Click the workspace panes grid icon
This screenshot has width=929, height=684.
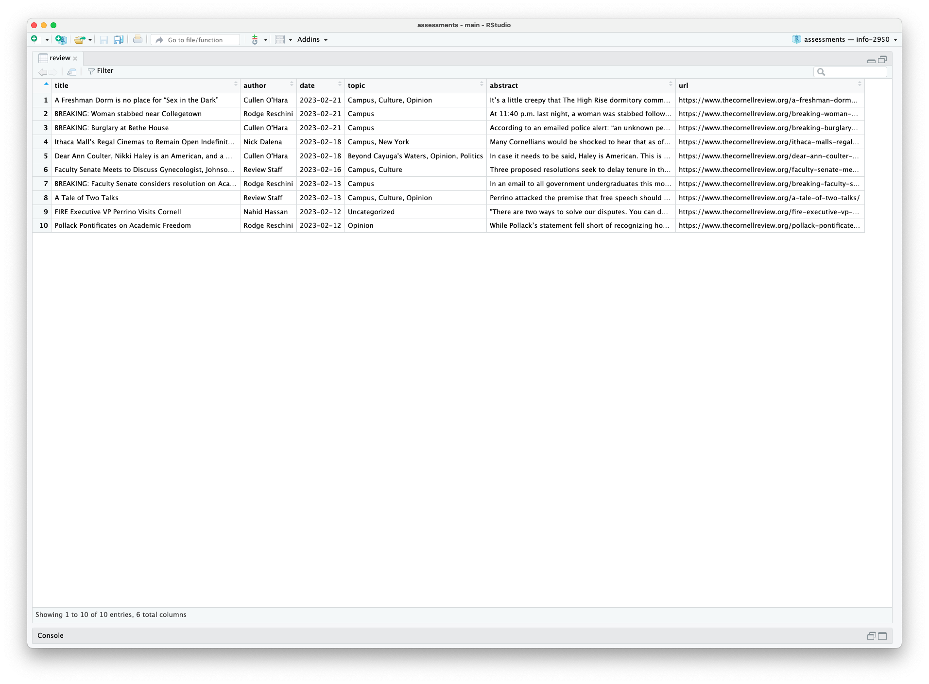[280, 40]
